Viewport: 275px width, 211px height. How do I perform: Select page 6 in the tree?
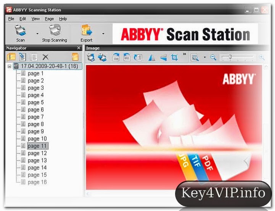(x=35, y=109)
